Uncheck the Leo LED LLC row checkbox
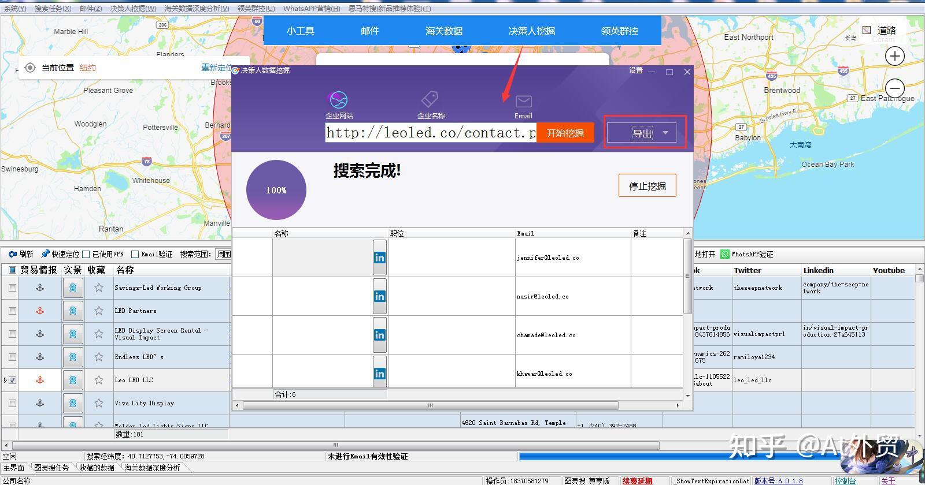The image size is (925, 485). [12, 380]
